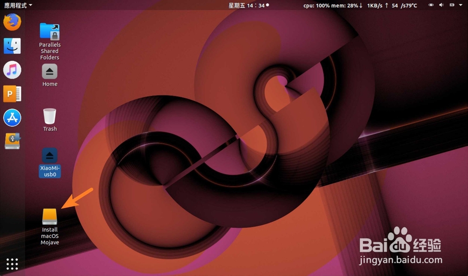The height and width of the screenshot is (276, 468).
Task: Open the volume speaker indicator
Action: pos(441,5)
